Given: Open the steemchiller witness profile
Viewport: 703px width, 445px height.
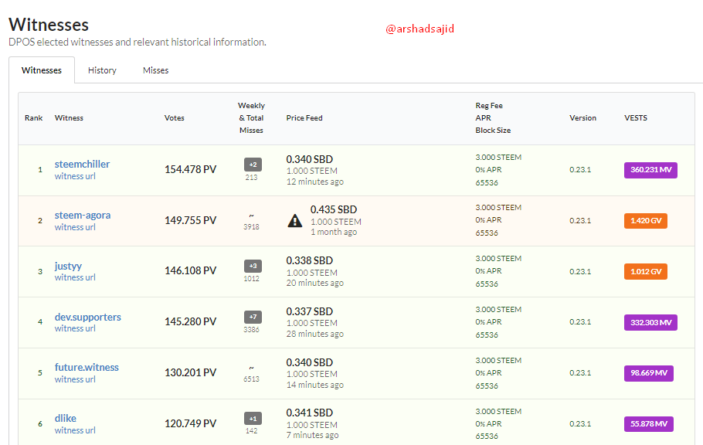Looking at the screenshot, I should (x=82, y=165).
